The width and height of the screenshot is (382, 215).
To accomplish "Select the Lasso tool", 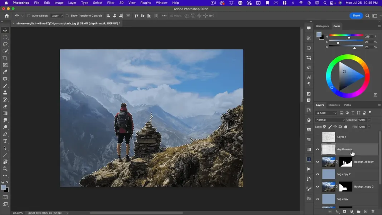I will [x=5, y=44].
